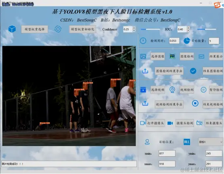The width and height of the screenshot is (224, 174).
Task: Click the 选择图像 button
Action: point(158,56)
